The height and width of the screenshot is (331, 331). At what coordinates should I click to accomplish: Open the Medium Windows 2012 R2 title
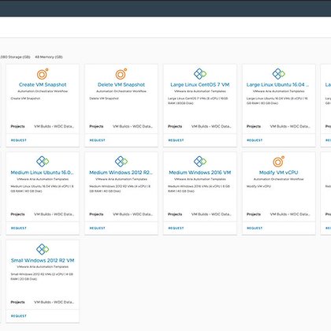click(121, 173)
